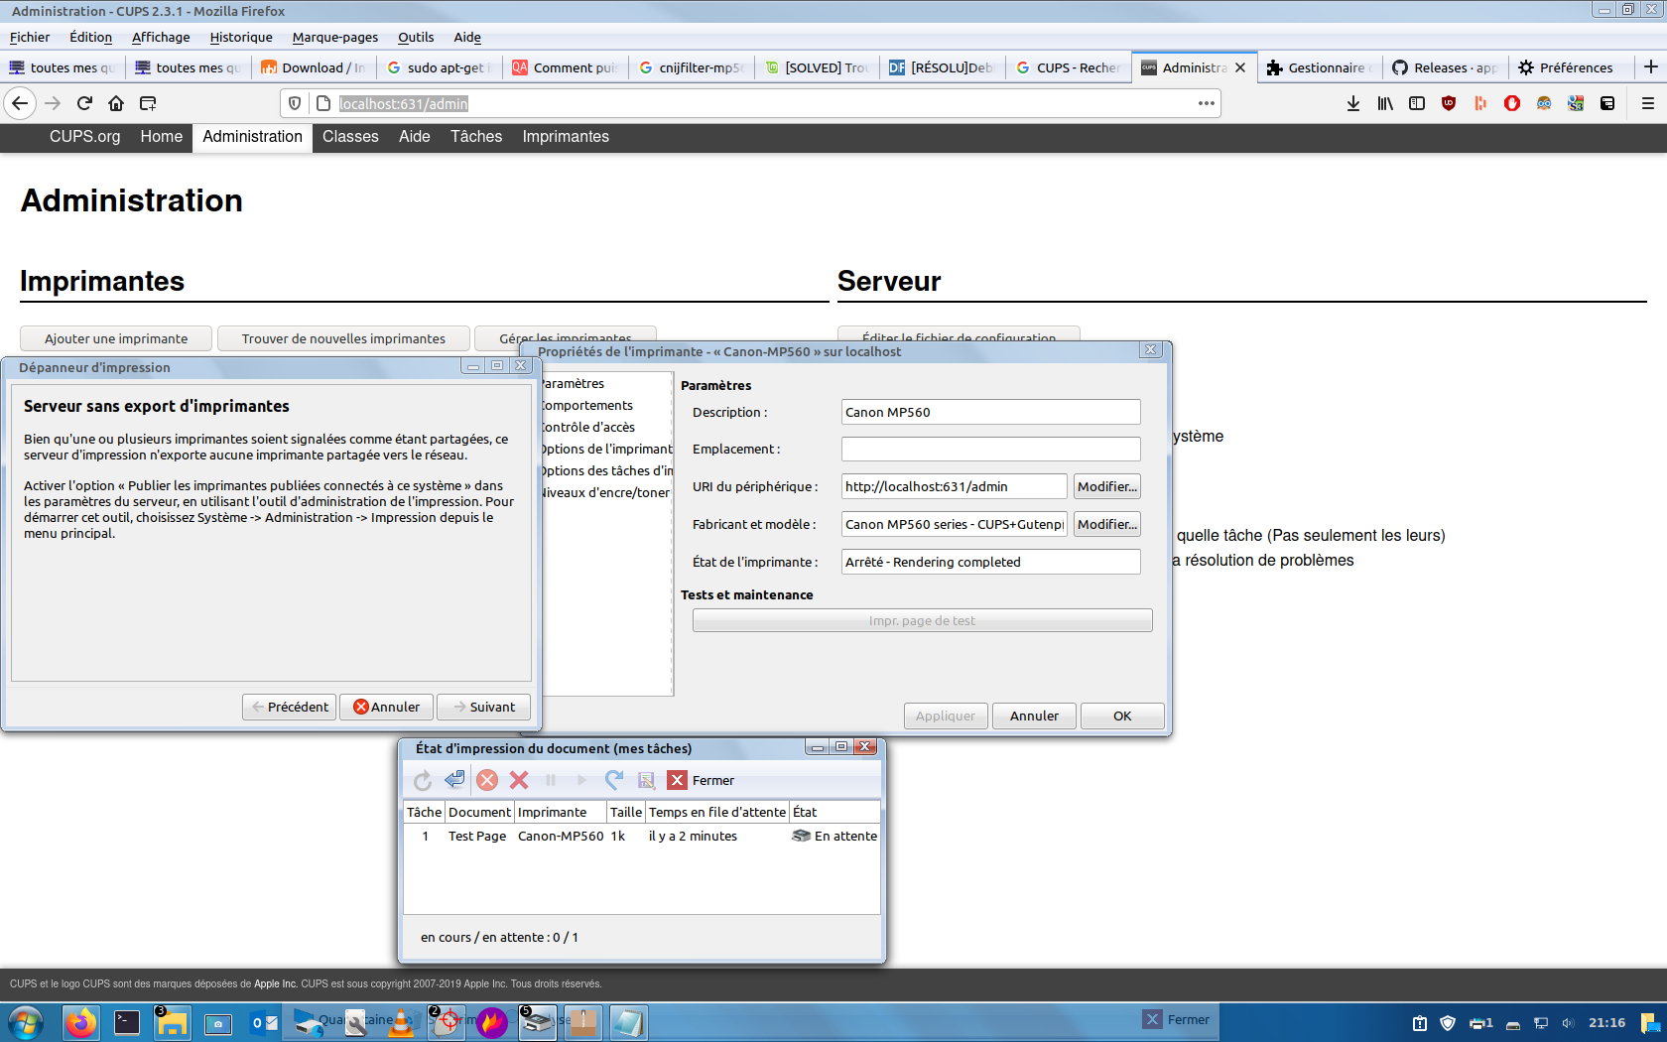Click Fermer in print queue toolbar

(x=702, y=780)
